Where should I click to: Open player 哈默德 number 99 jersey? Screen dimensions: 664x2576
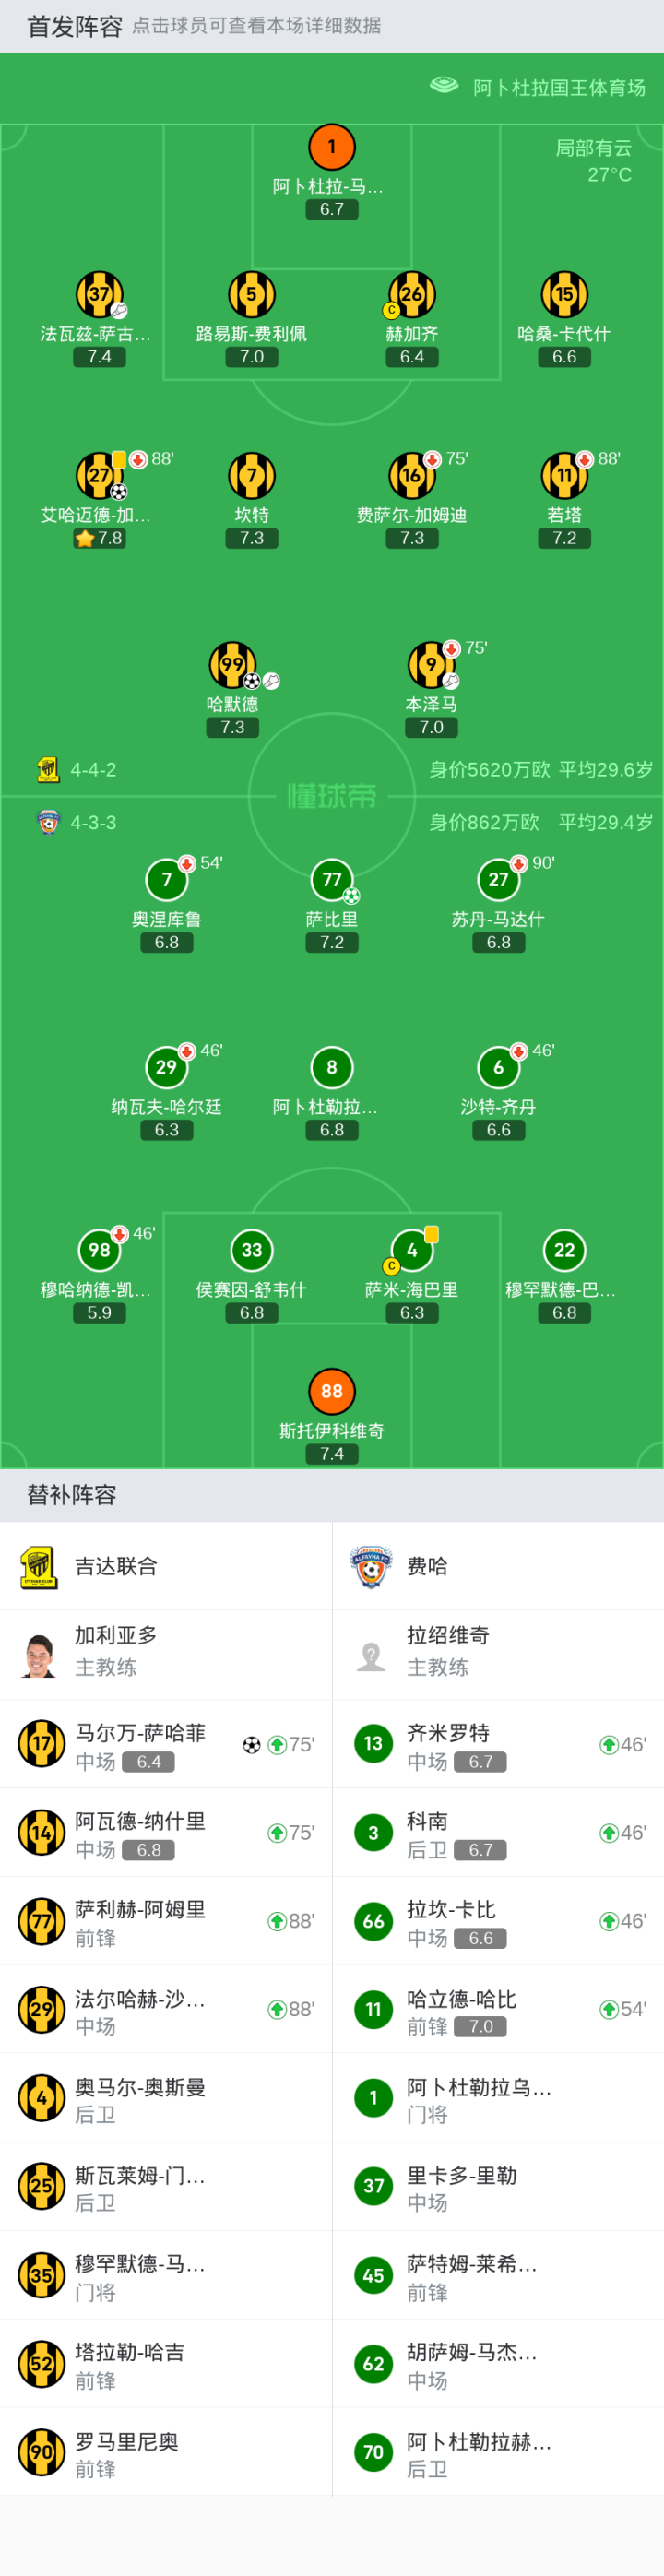pyautogui.click(x=232, y=665)
